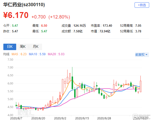This screenshot has height=121, width=152.
Task: Add stock to watchlist with +自选 button
Action: pos(142,5)
